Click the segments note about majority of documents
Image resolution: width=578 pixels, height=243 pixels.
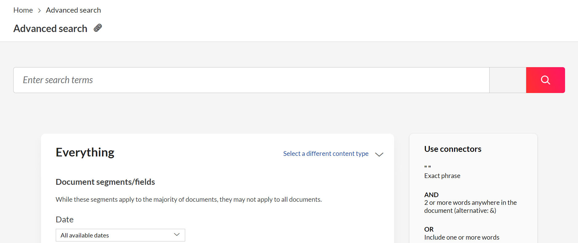189,200
